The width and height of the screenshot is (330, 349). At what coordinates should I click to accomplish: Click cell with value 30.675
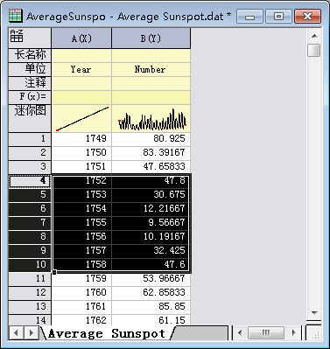click(151, 195)
